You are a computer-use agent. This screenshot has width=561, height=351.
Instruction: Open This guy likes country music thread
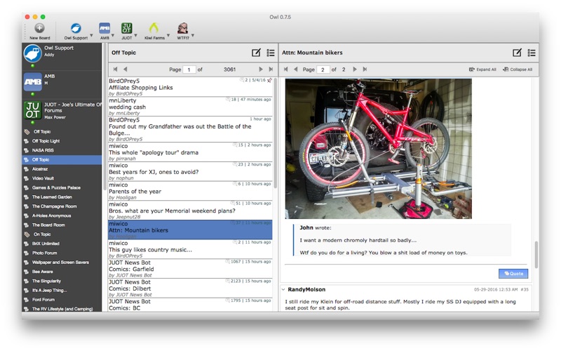point(190,249)
